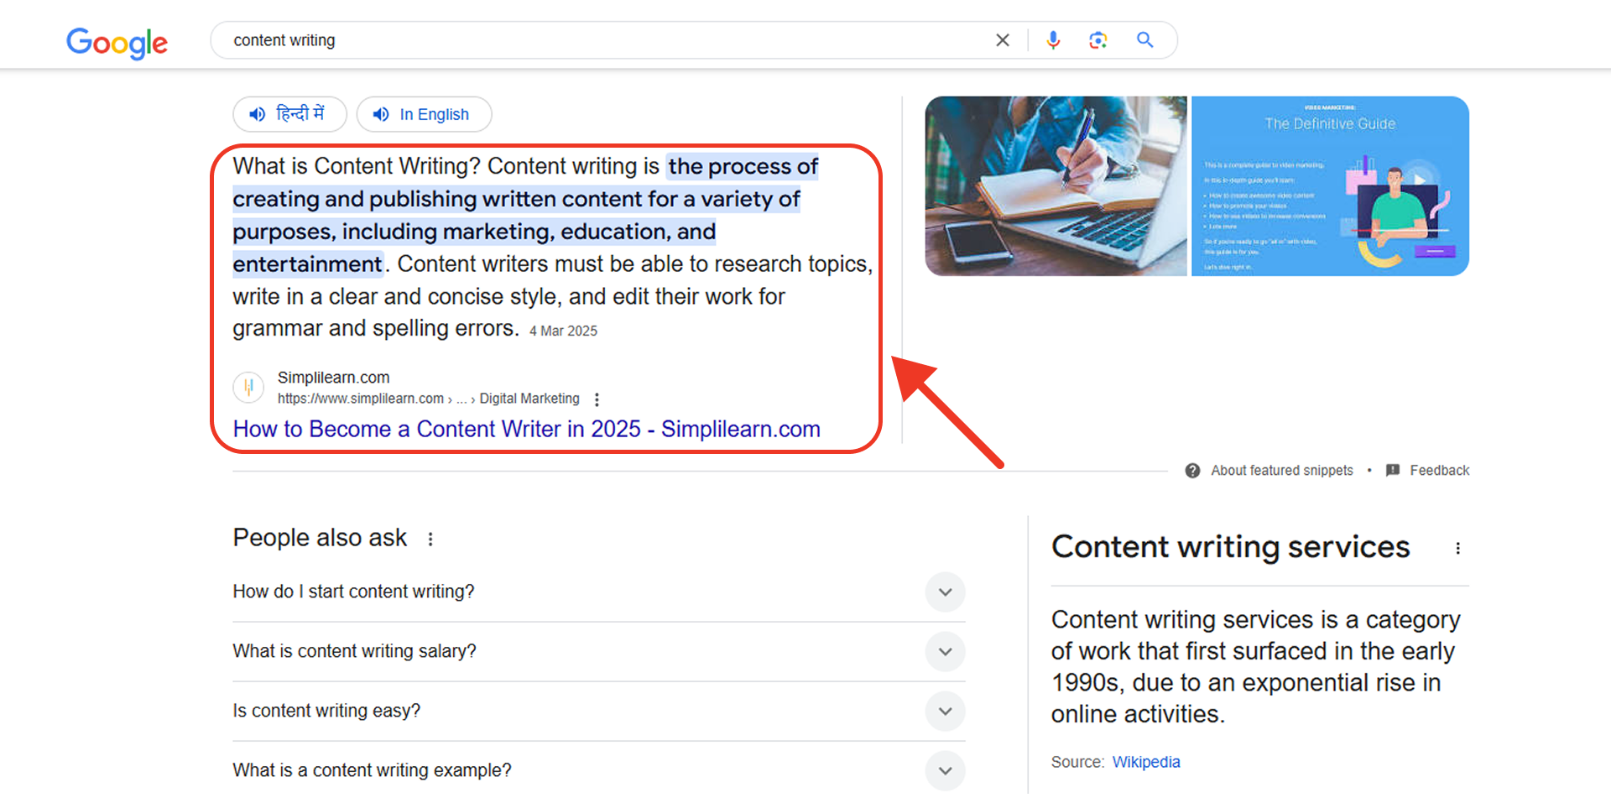The width and height of the screenshot is (1611, 803).
Task: Click the Google logo
Action: [117, 42]
